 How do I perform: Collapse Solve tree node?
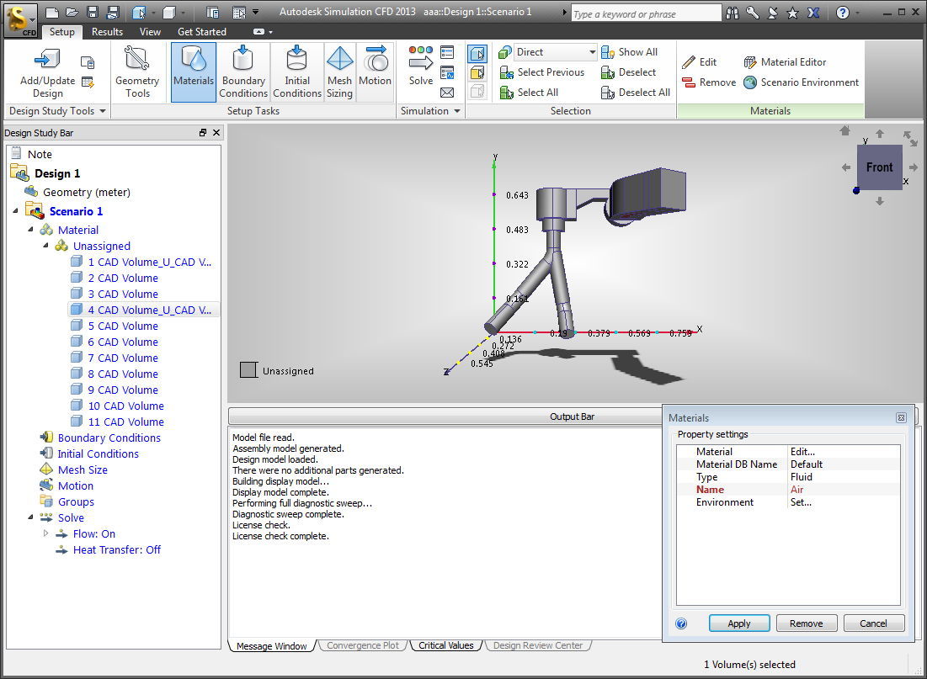31,517
